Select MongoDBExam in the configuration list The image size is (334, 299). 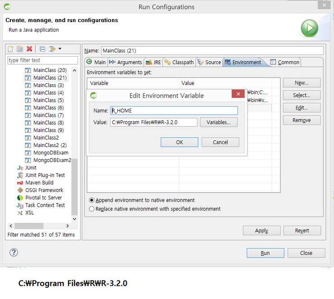51,153
